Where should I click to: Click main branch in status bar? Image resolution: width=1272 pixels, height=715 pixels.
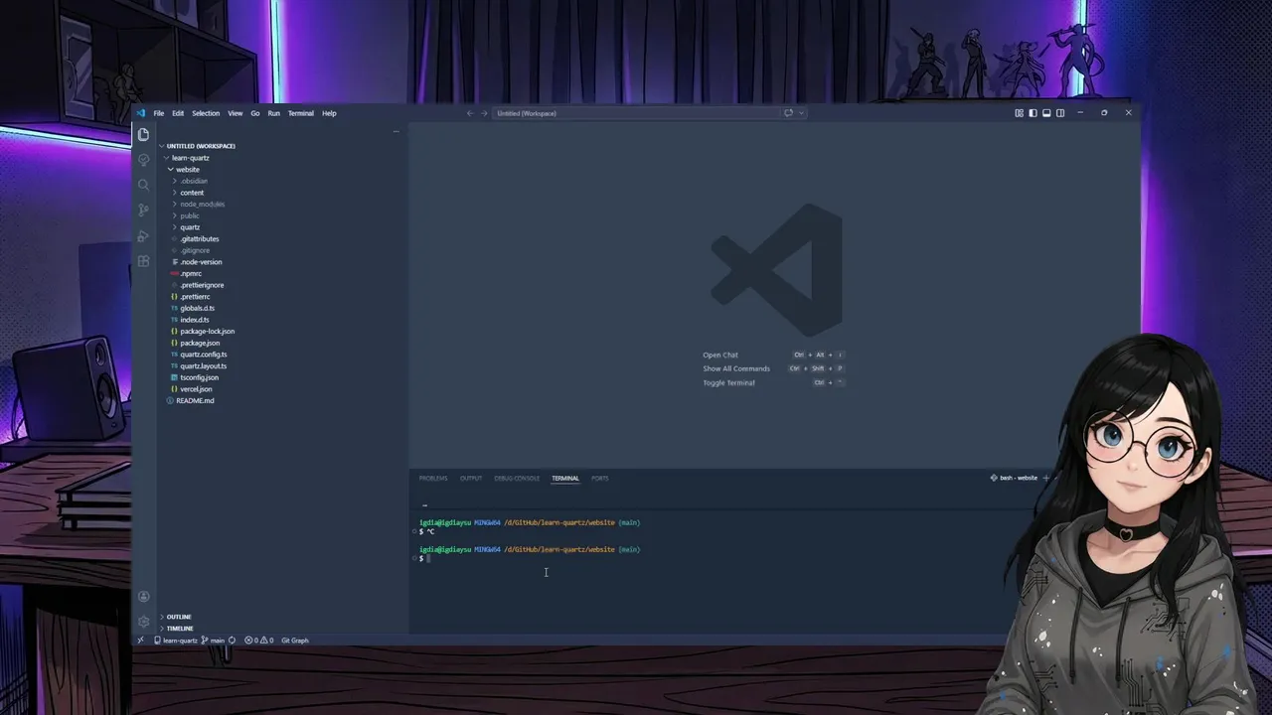(213, 641)
